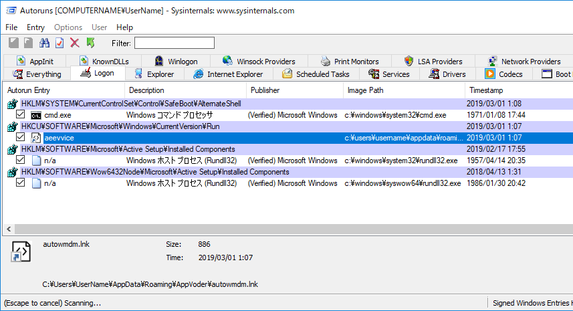Screen dimensions: 573x311
Task: Click registry icon for Wow6432Node Active Setup key
Action: point(12,172)
